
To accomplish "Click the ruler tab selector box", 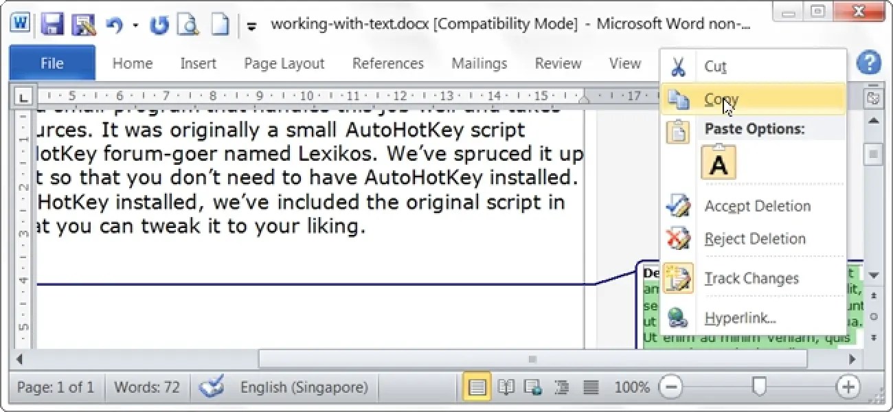I will [22, 96].
